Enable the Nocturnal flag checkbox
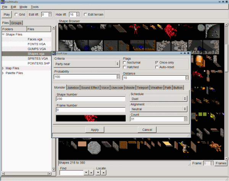 point(125,62)
